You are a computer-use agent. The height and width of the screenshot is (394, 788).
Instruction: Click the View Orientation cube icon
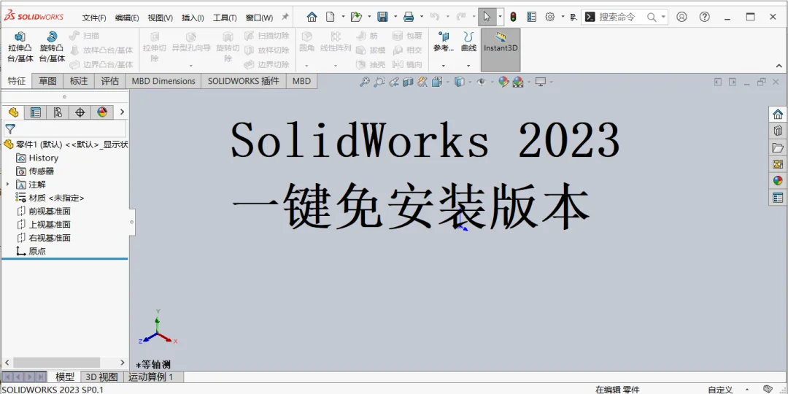click(437, 82)
